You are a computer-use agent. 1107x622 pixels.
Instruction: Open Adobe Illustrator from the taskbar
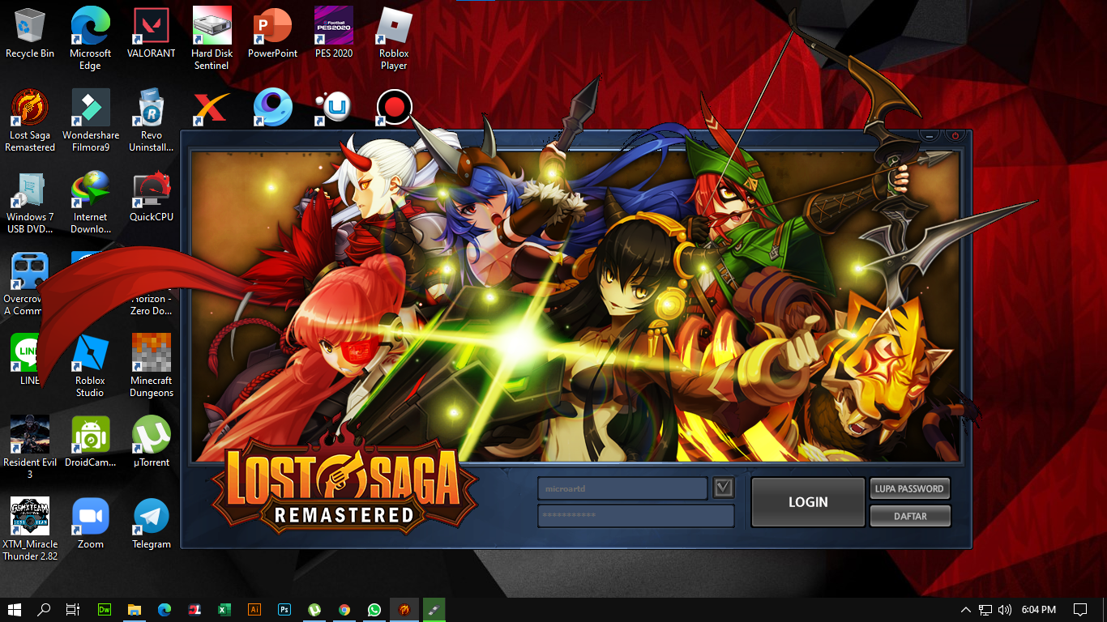pos(254,610)
